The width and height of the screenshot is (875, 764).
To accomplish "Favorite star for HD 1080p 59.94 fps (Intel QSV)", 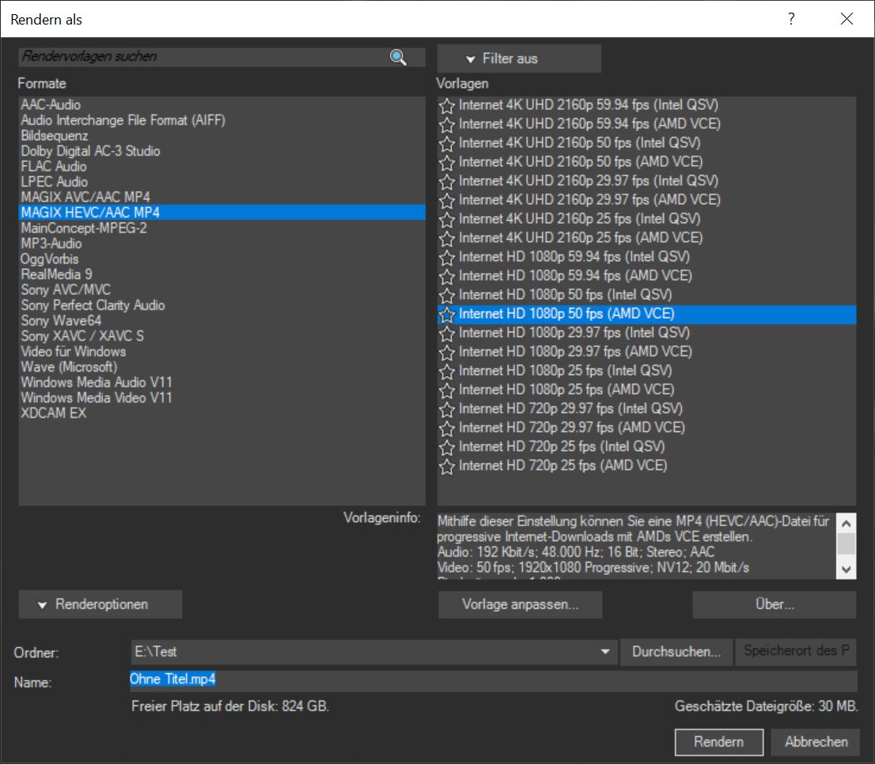I will (446, 257).
